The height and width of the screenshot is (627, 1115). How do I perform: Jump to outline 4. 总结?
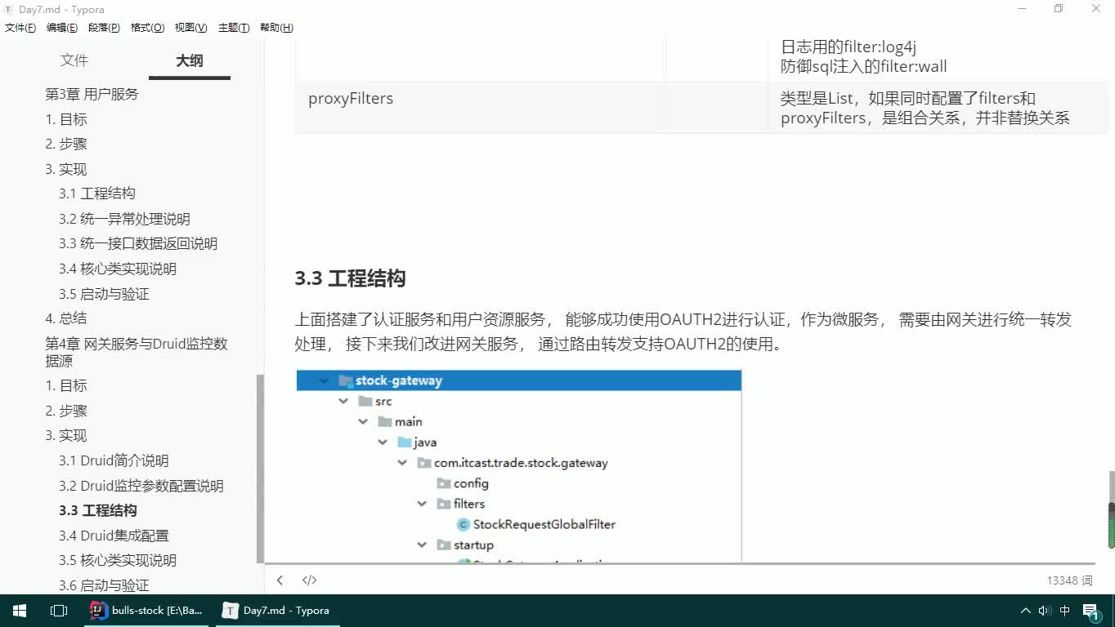65,318
